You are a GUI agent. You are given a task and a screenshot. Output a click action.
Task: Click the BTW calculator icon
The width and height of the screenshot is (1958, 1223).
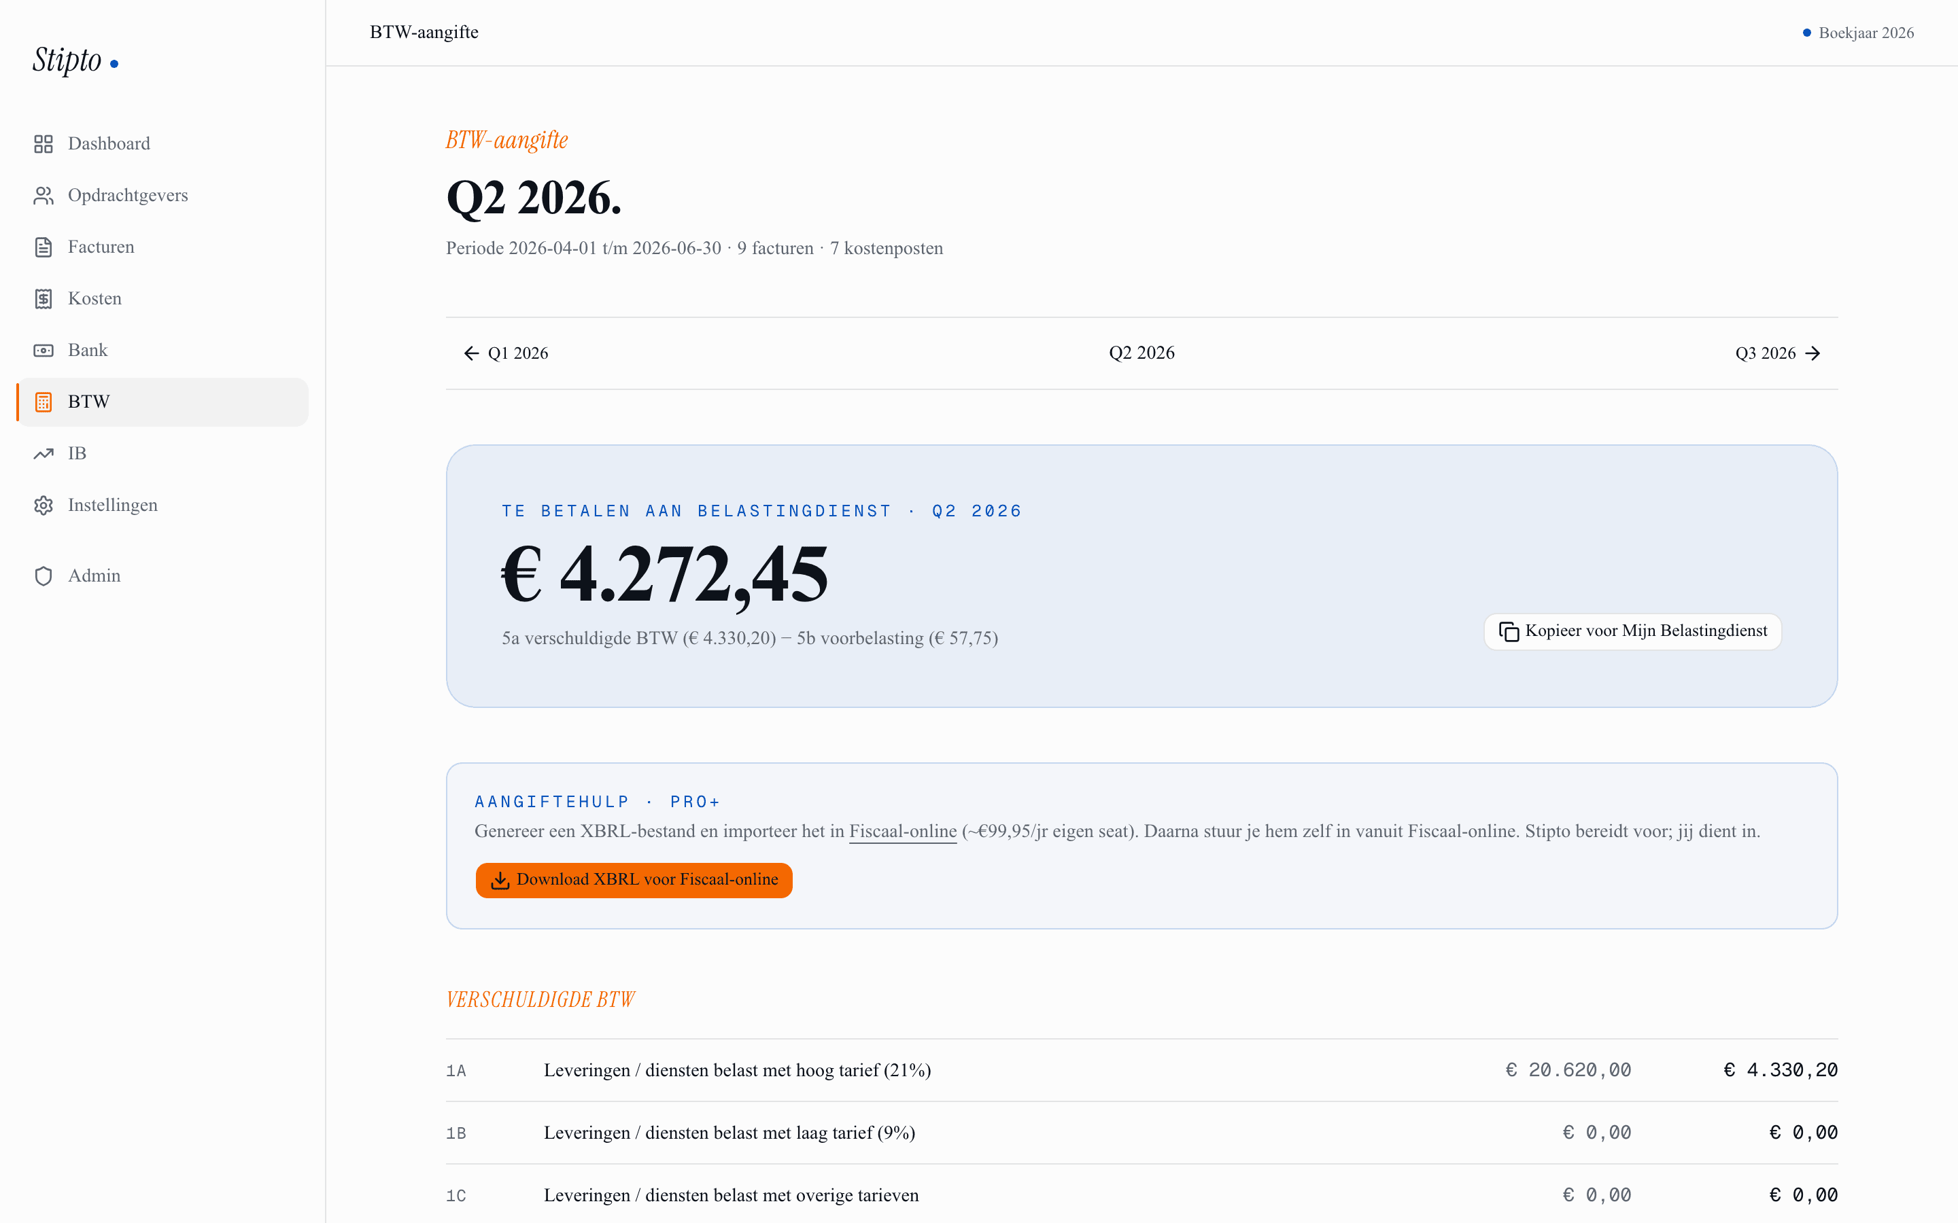click(x=44, y=402)
